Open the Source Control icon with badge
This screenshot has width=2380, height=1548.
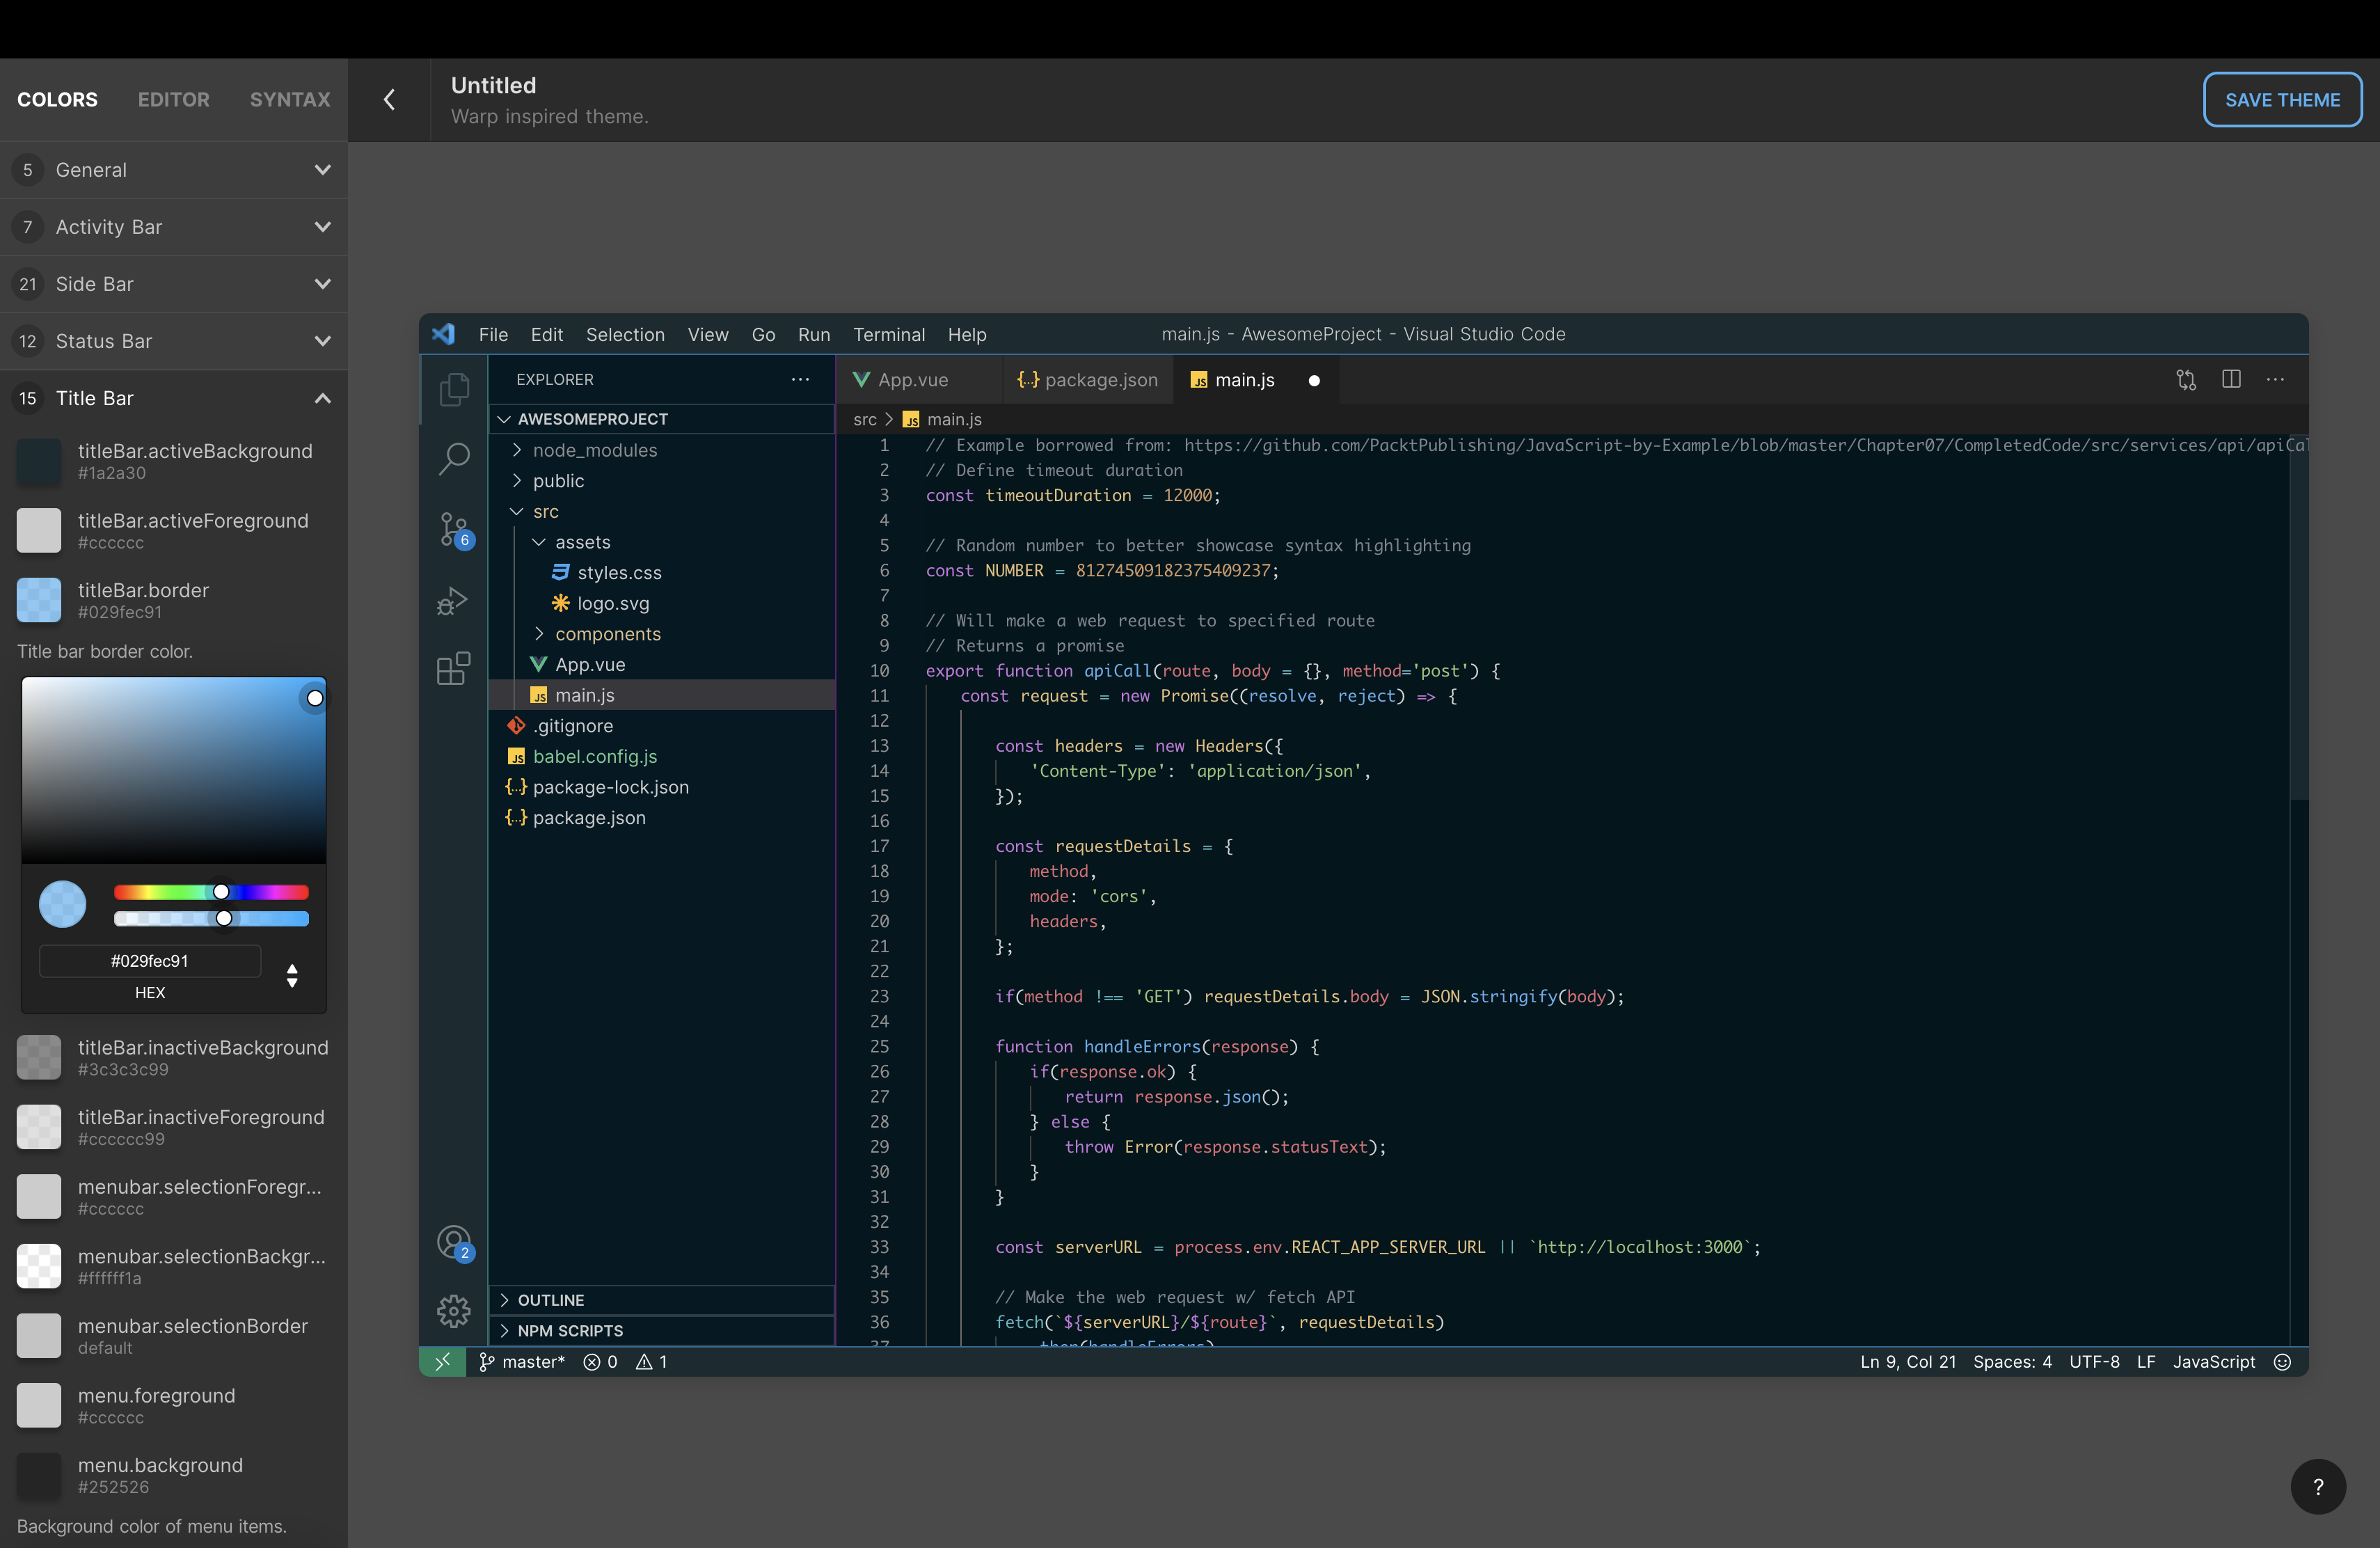tap(454, 529)
